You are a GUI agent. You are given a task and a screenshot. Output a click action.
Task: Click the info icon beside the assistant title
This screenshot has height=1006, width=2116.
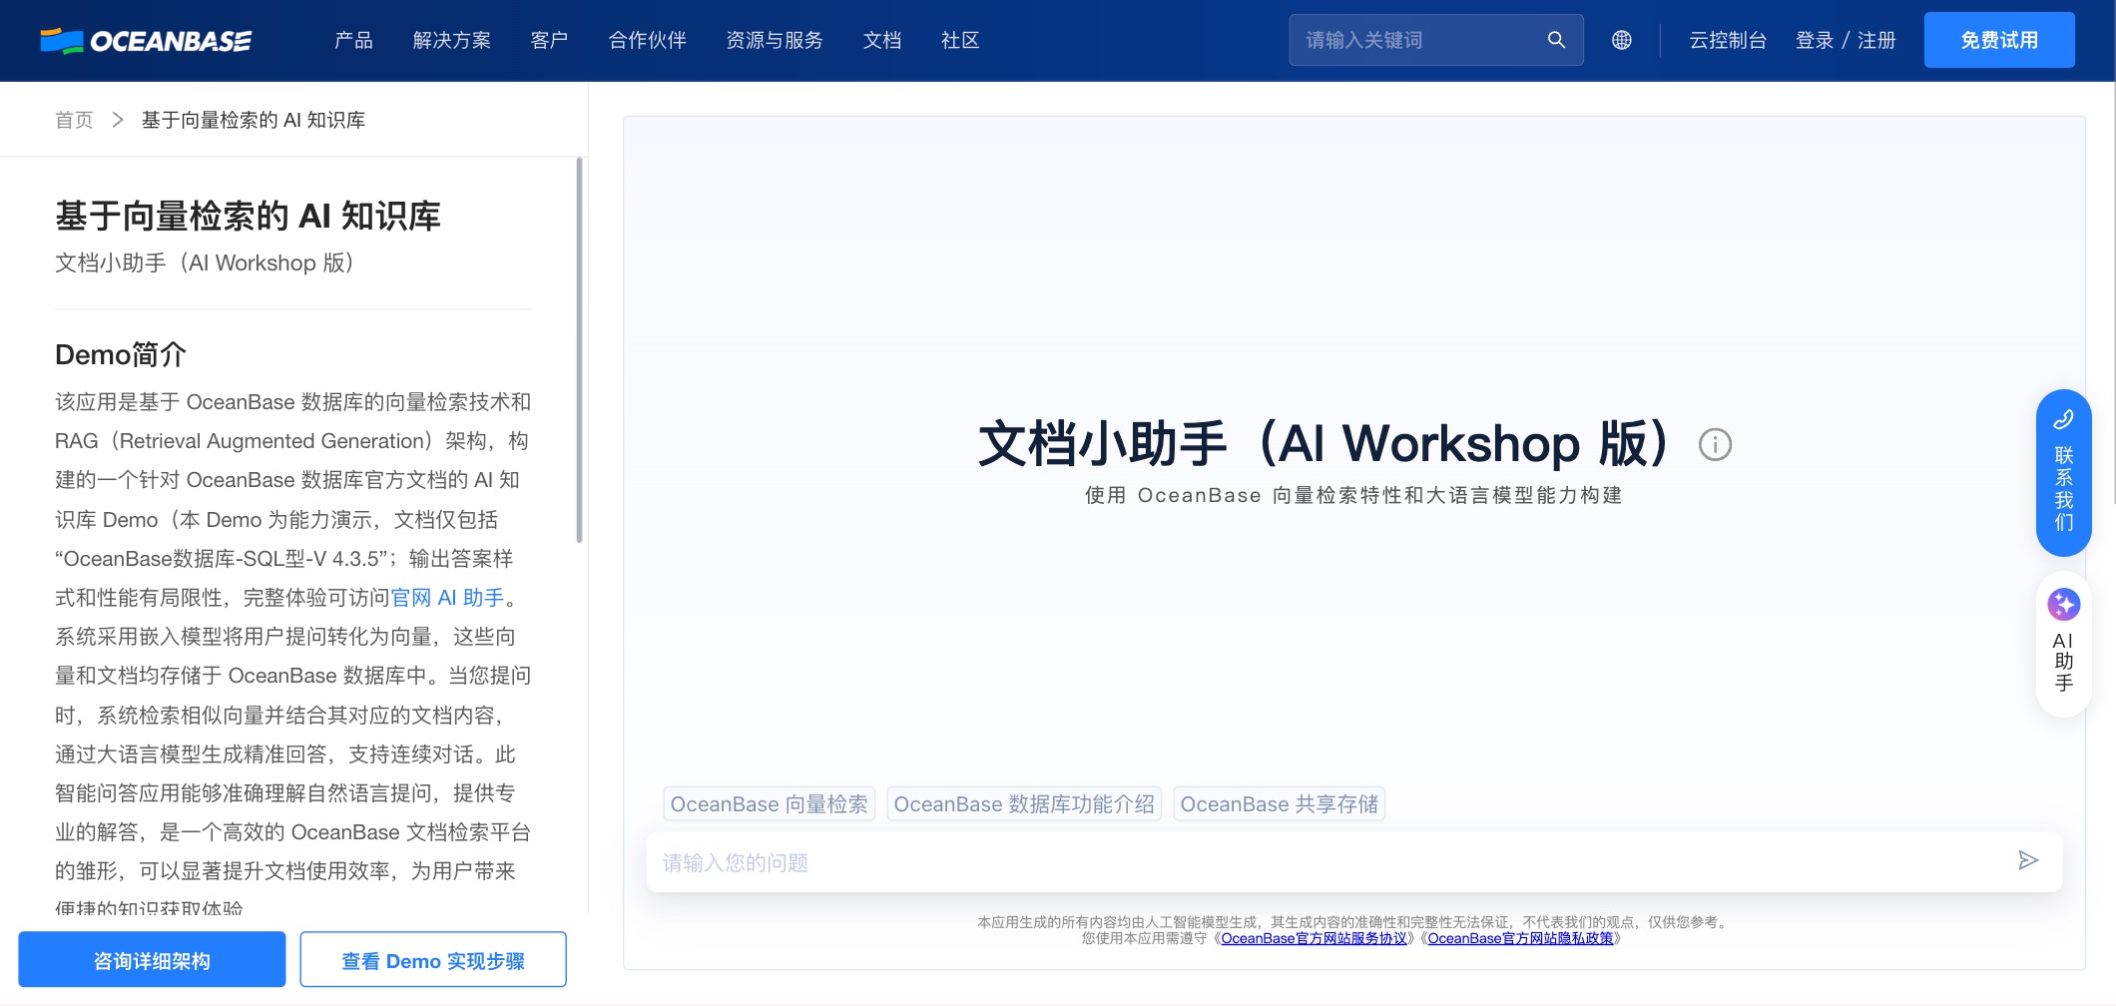click(1715, 444)
